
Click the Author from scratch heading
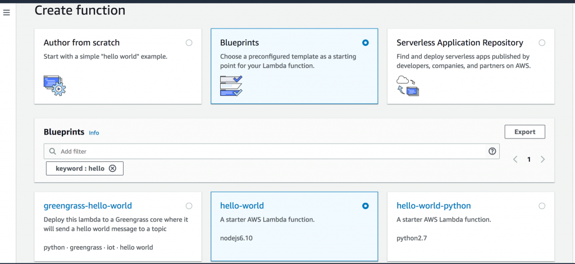(x=81, y=43)
